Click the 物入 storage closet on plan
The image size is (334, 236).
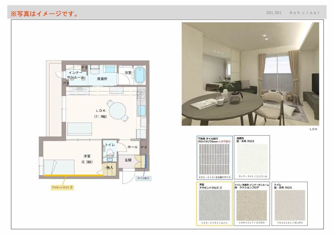tap(109, 169)
